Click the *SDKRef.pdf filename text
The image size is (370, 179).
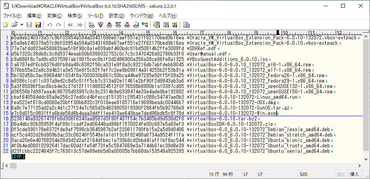coord(201,49)
